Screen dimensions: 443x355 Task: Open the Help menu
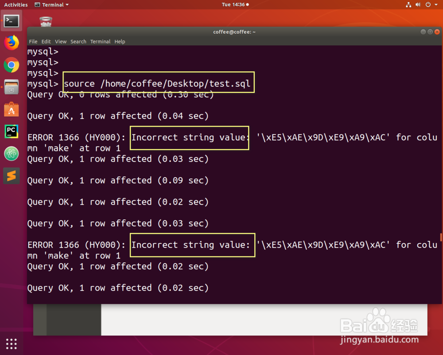(x=120, y=41)
